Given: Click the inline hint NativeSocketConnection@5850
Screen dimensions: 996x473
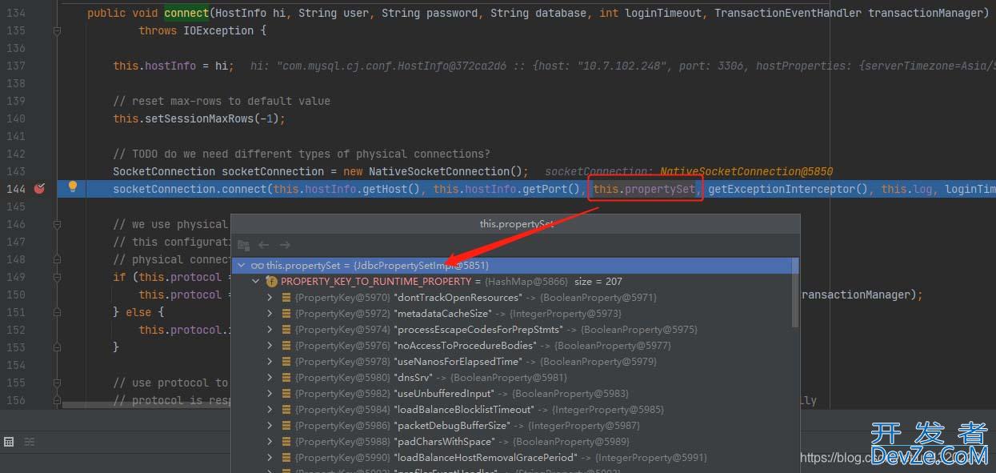Looking at the screenshot, I should pos(746,171).
